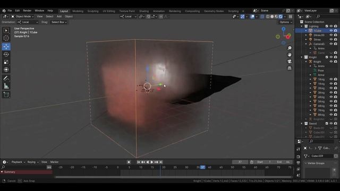Open the Add menu in viewport header
340x191 pixels.
click(59, 16)
